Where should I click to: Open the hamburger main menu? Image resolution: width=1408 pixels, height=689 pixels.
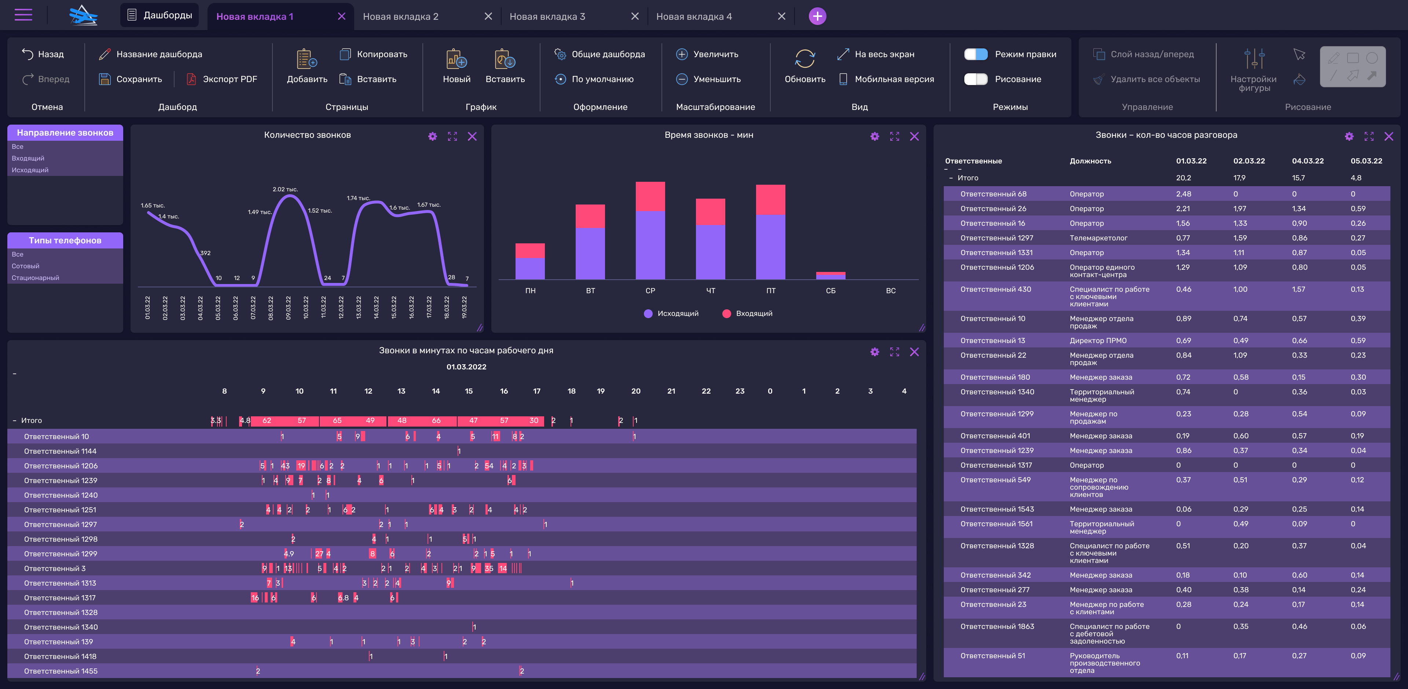pos(23,15)
